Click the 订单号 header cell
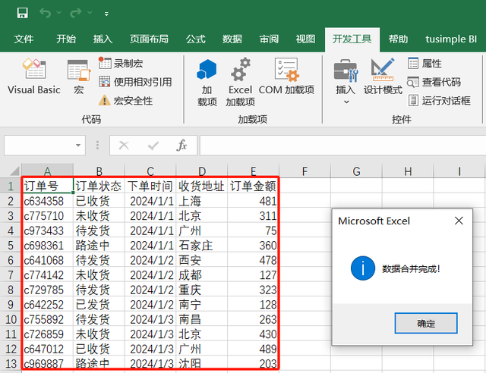 (x=47, y=186)
